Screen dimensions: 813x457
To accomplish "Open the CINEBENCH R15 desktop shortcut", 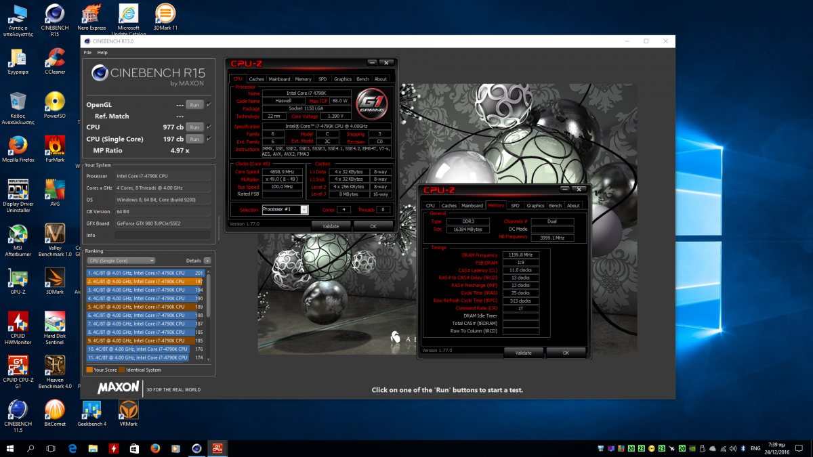I will tap(54, 18).
